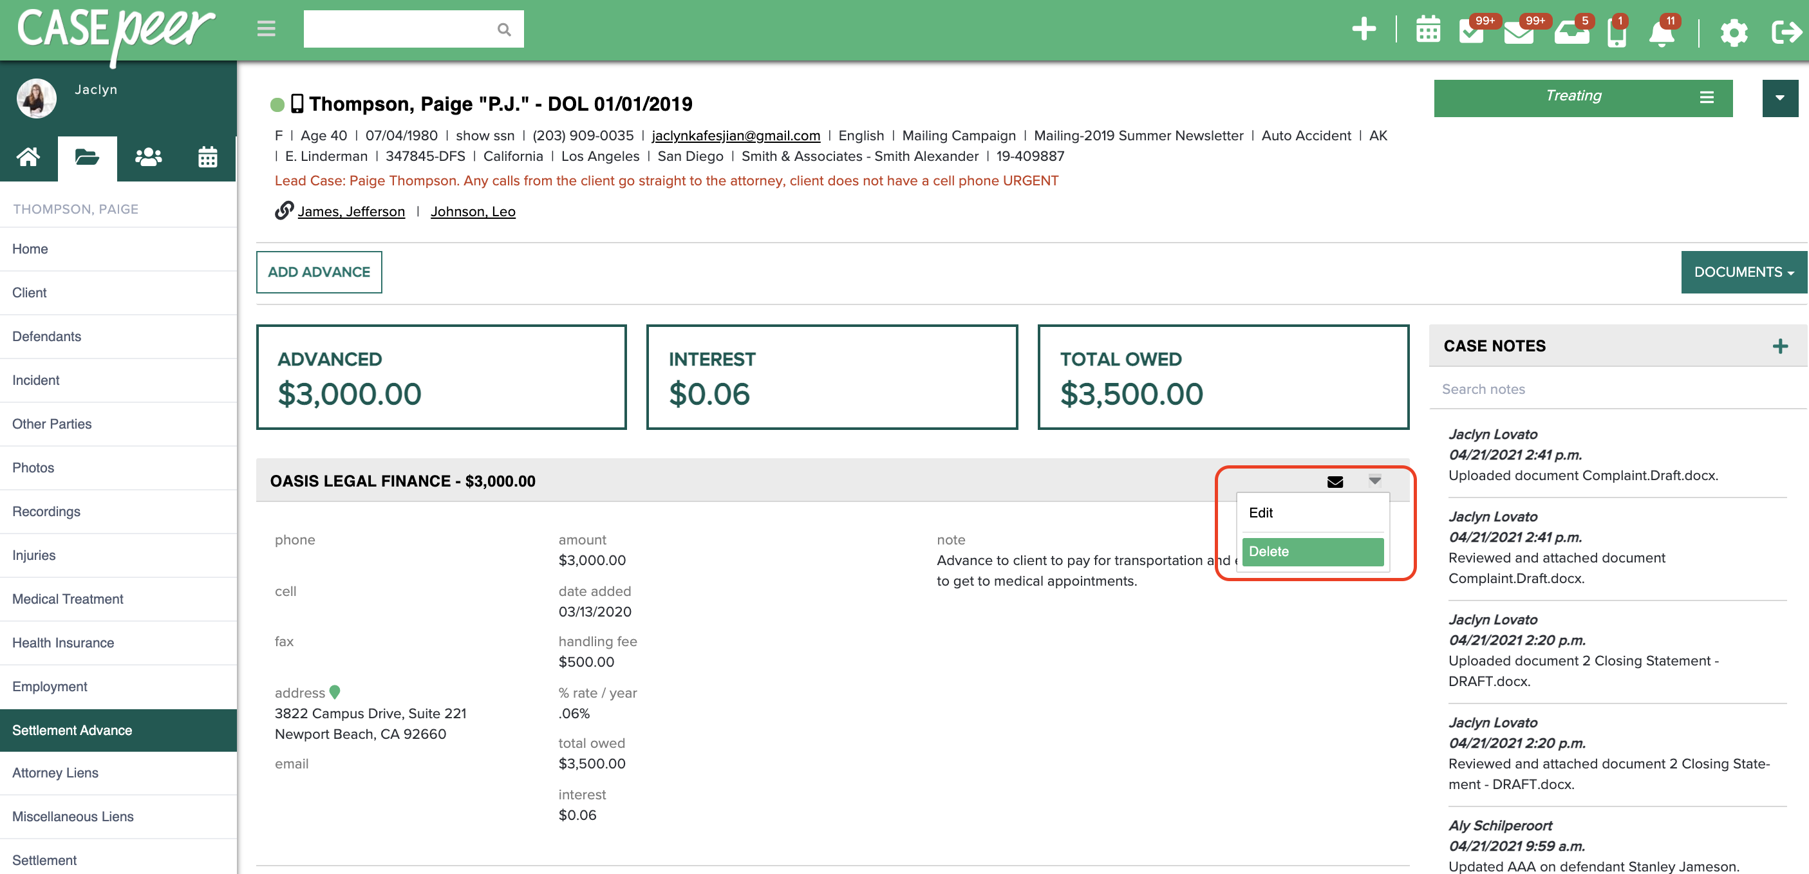Click the document inbox icon with 5 badge
The image size is (1809, 874).
1571,30
